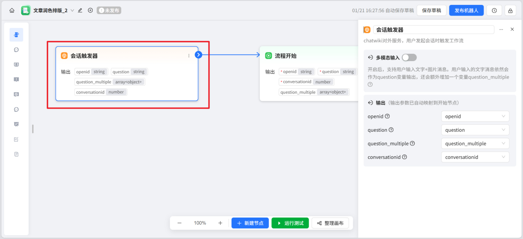Click the zoom out minus control
523x239 pixels.
click(x=179, y=223)
